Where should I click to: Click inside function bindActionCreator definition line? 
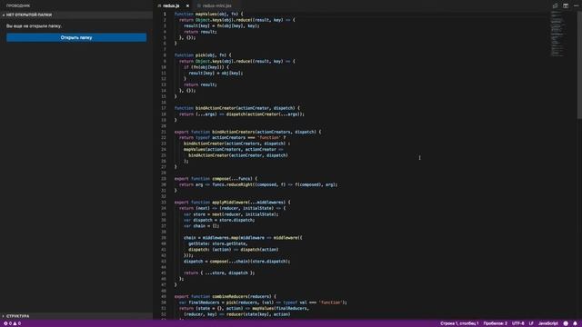pyautogui.click(x=236, y=108)
